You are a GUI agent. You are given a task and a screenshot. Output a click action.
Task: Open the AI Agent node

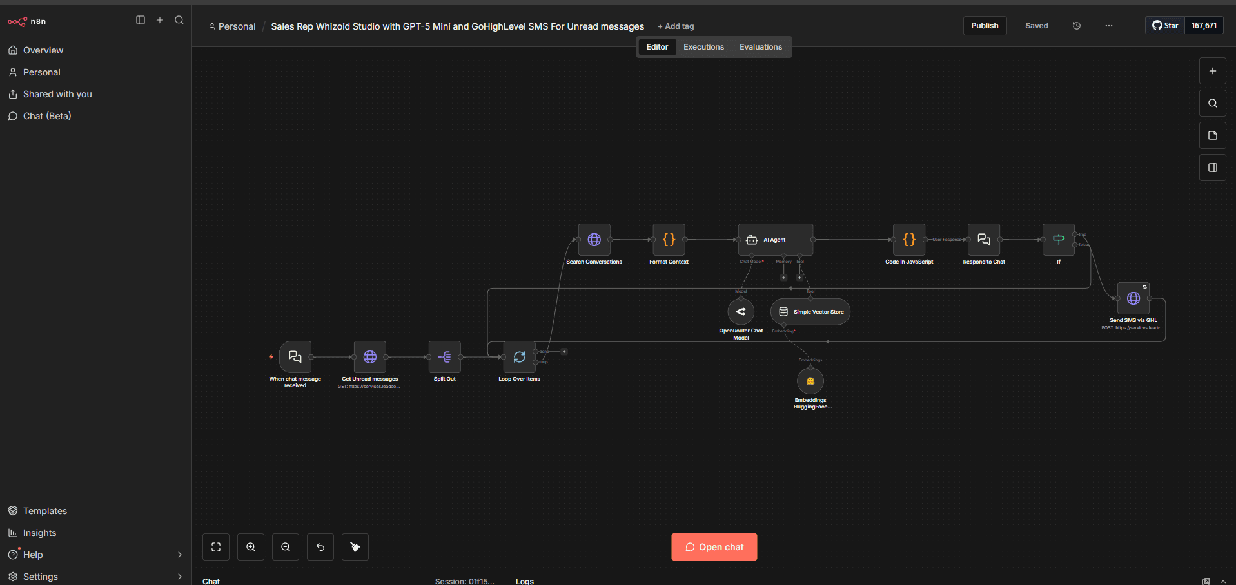774,239
